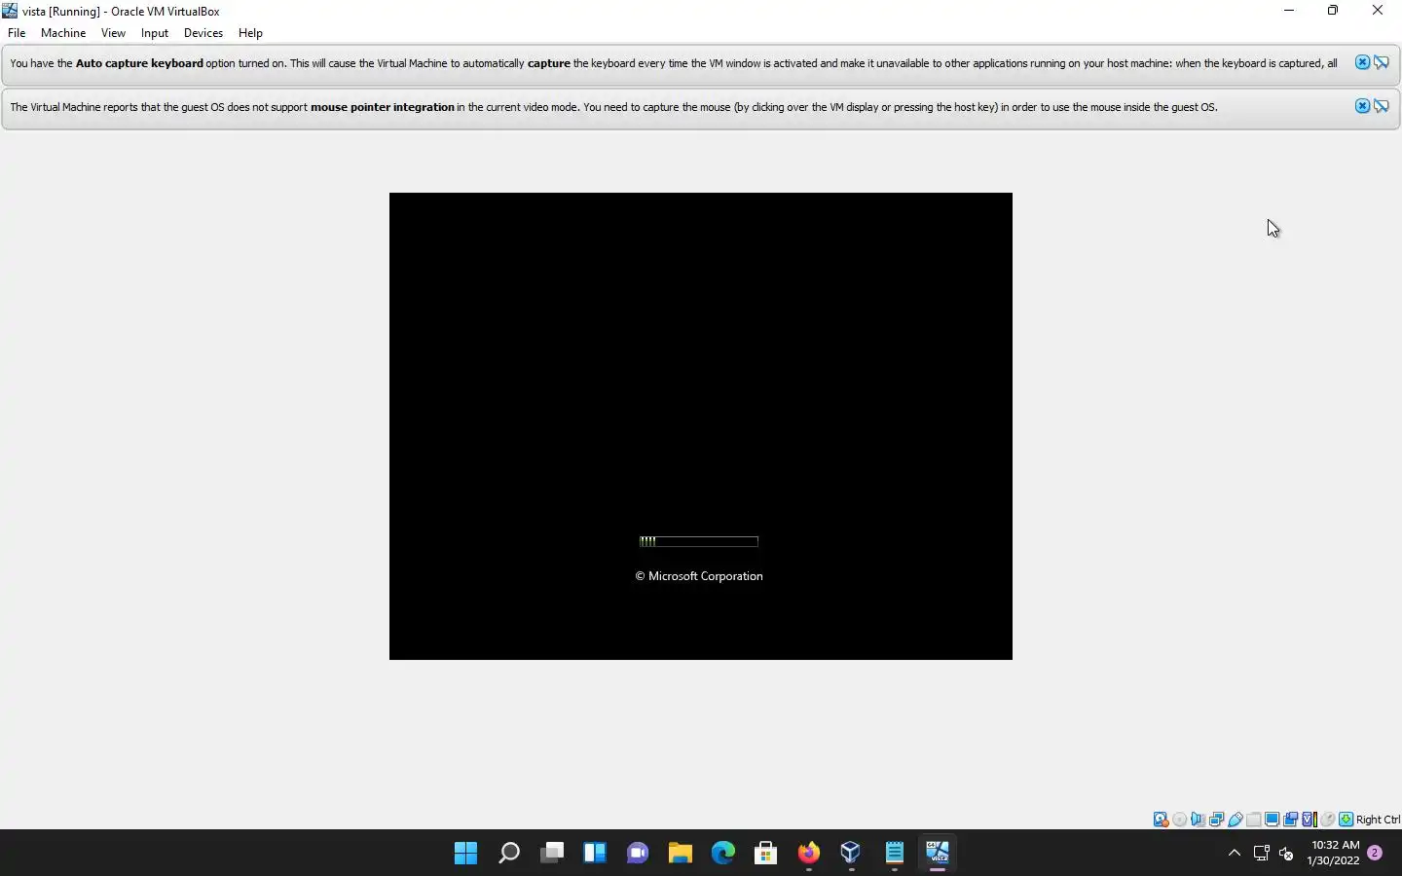The image size is (1402, 876).
Task: Open Microsoft Store from taskbar
Action: [x=766, y=854]
